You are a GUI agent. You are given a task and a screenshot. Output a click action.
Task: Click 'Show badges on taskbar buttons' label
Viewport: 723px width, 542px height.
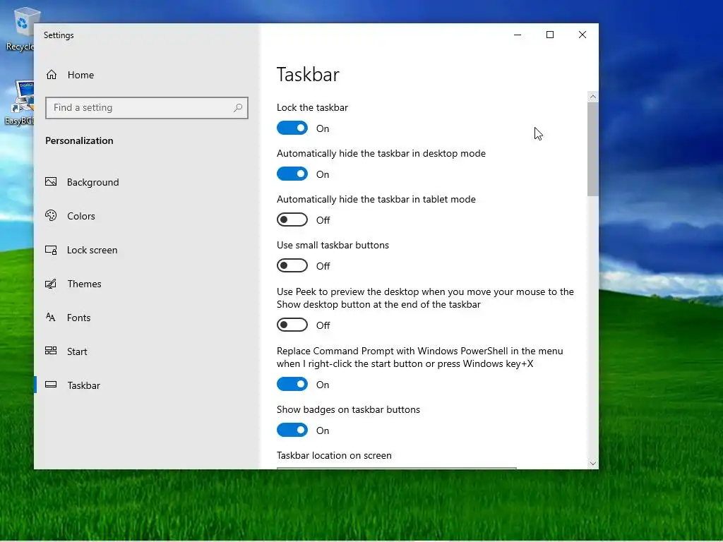pyautogui.click(x=348, y=410)
